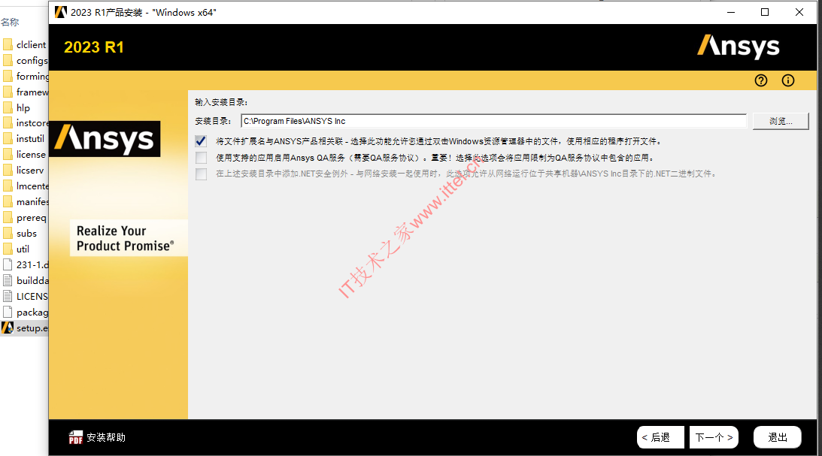Click the information circle icon
This screenshot has width=822, height=456.
pos(788,80)
